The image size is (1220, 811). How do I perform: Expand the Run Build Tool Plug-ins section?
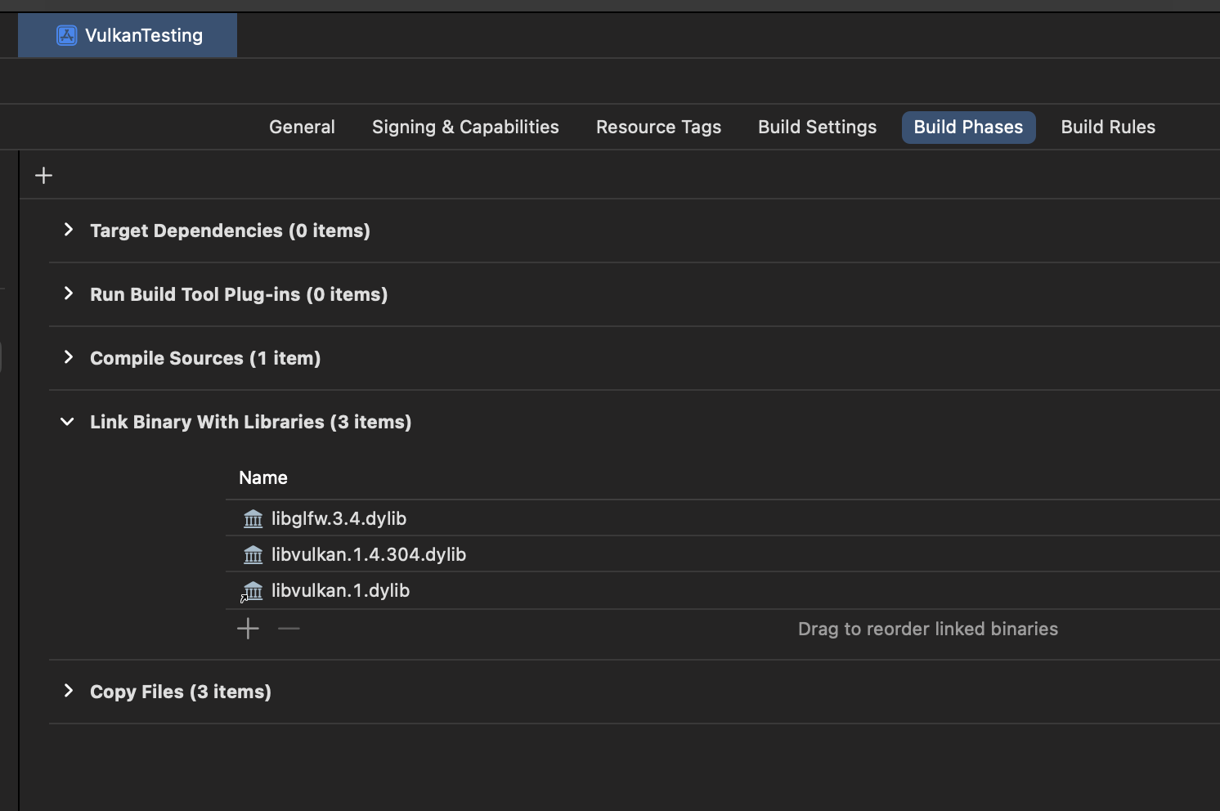69,294
